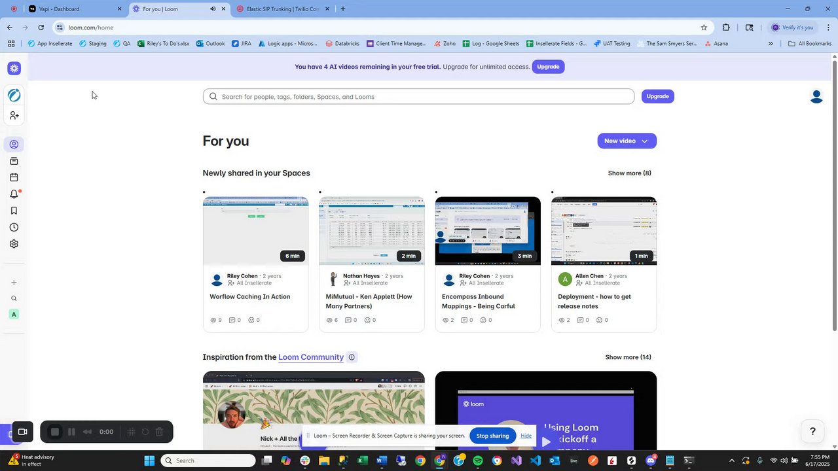This screenshot has height=471, width=838.
Task: Open the Meetings calendar icon in sidebar
Action: (14, 177)
